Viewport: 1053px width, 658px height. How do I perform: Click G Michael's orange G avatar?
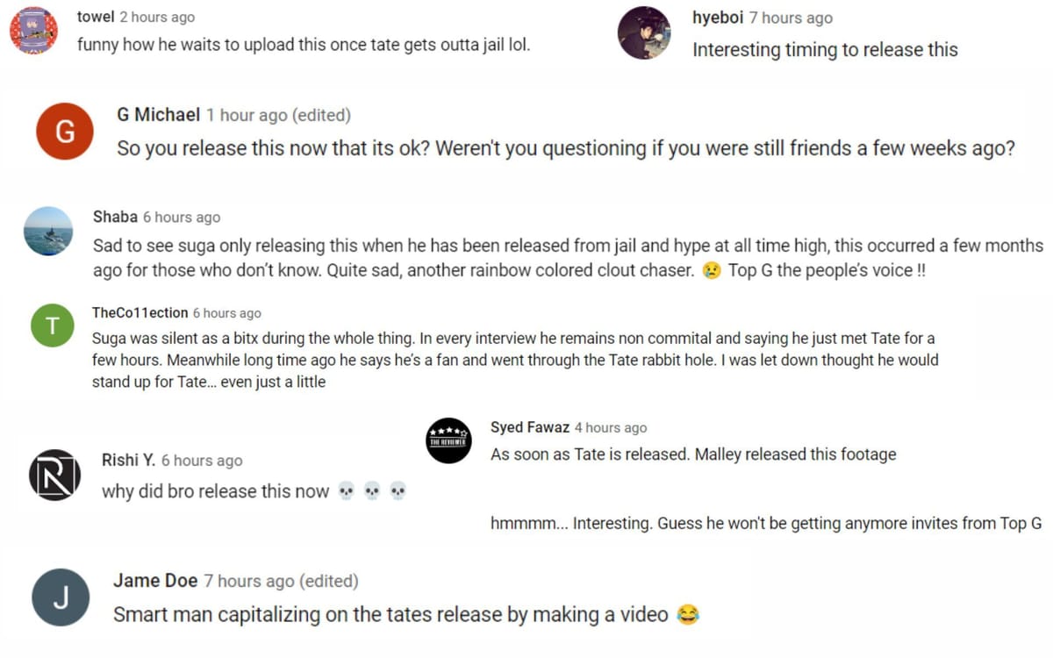[x=64, y=132]
